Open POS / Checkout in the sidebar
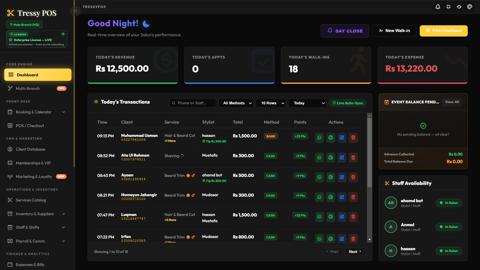This screenshot has height=270, width=480. pos(38,126)
